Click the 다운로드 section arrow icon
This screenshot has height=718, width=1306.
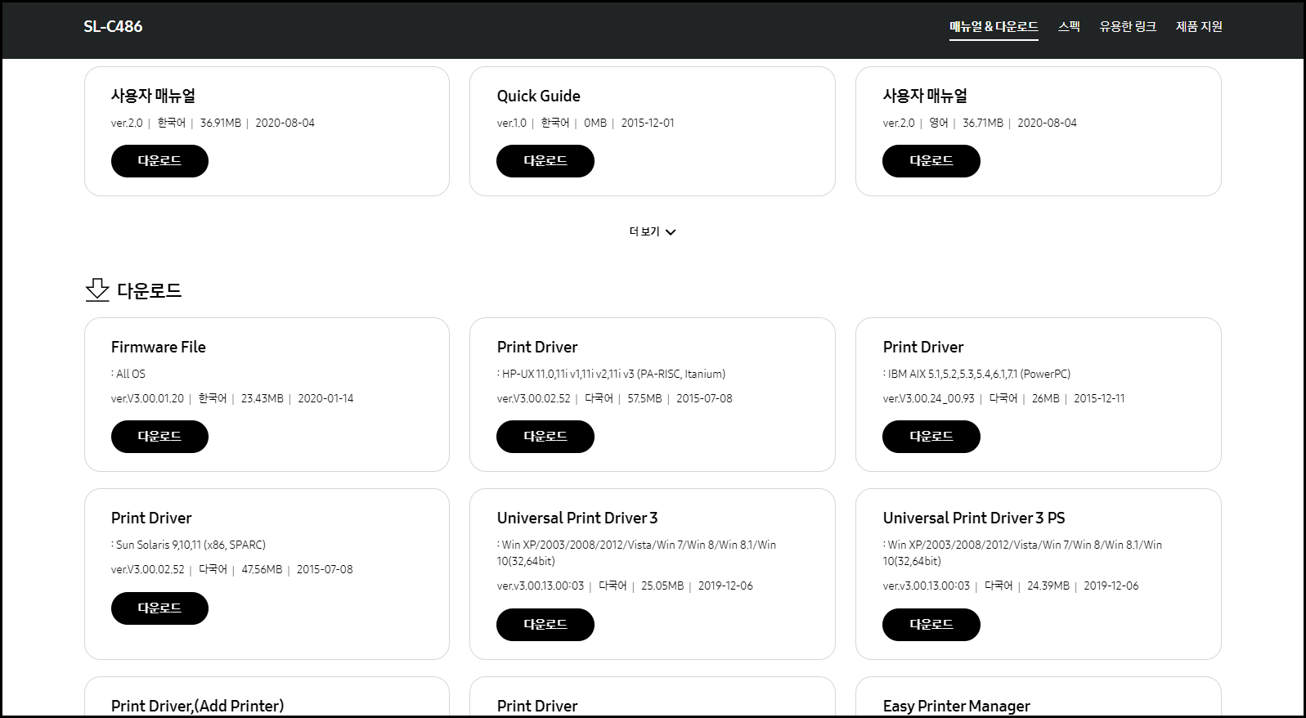pos(97,289)
